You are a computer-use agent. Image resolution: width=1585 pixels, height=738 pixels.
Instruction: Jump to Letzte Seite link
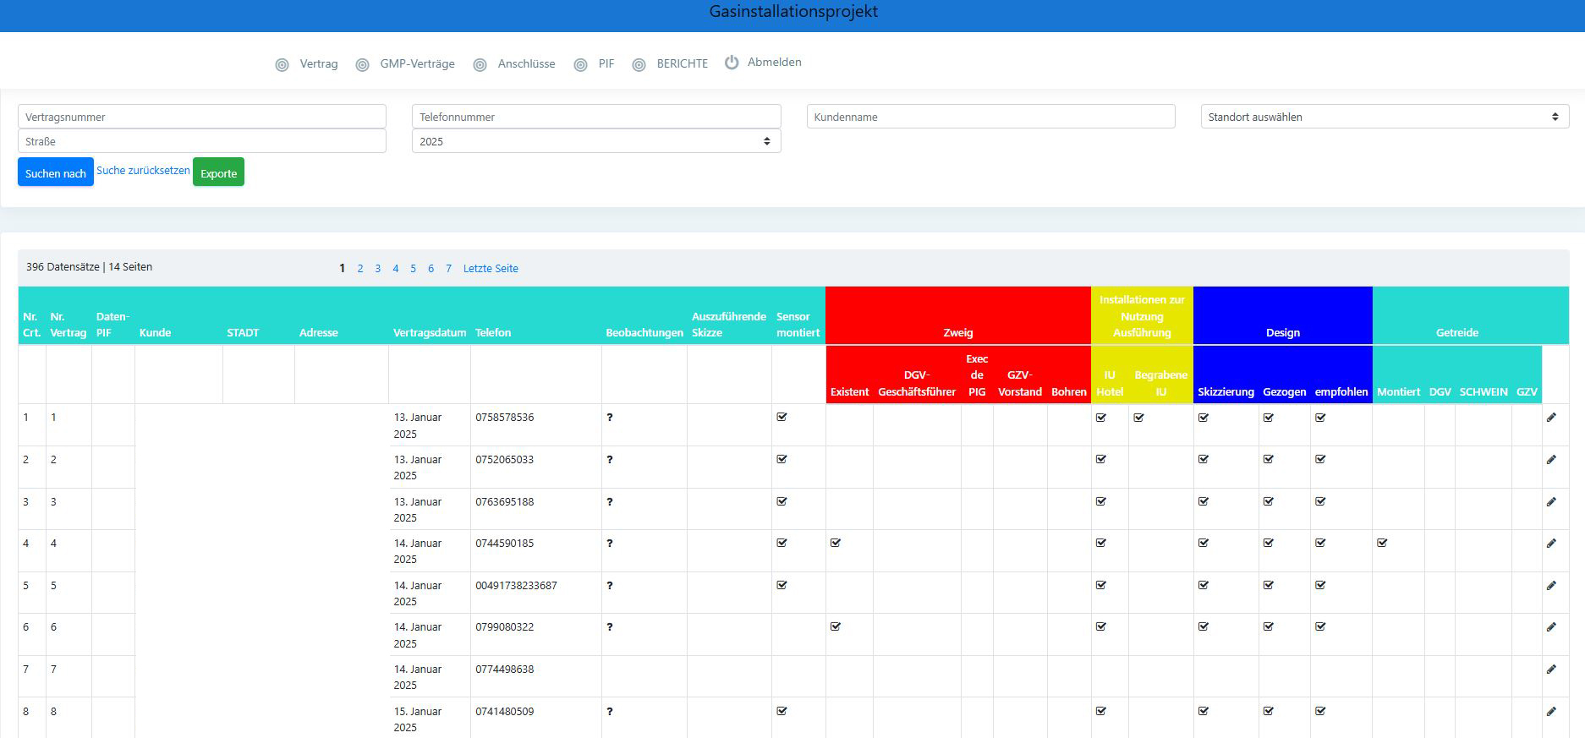click(491, 269)
